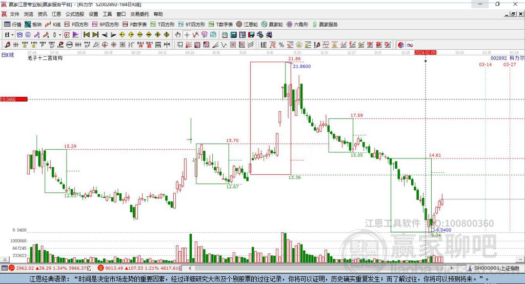Open the 交易委托 menu
Image resolution: width=525 pixels, height=284 pixels.
pyautogui.click(x=139, y=14)
